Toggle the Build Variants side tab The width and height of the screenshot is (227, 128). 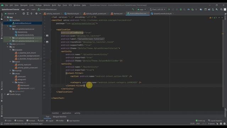[x=2, y=111]
